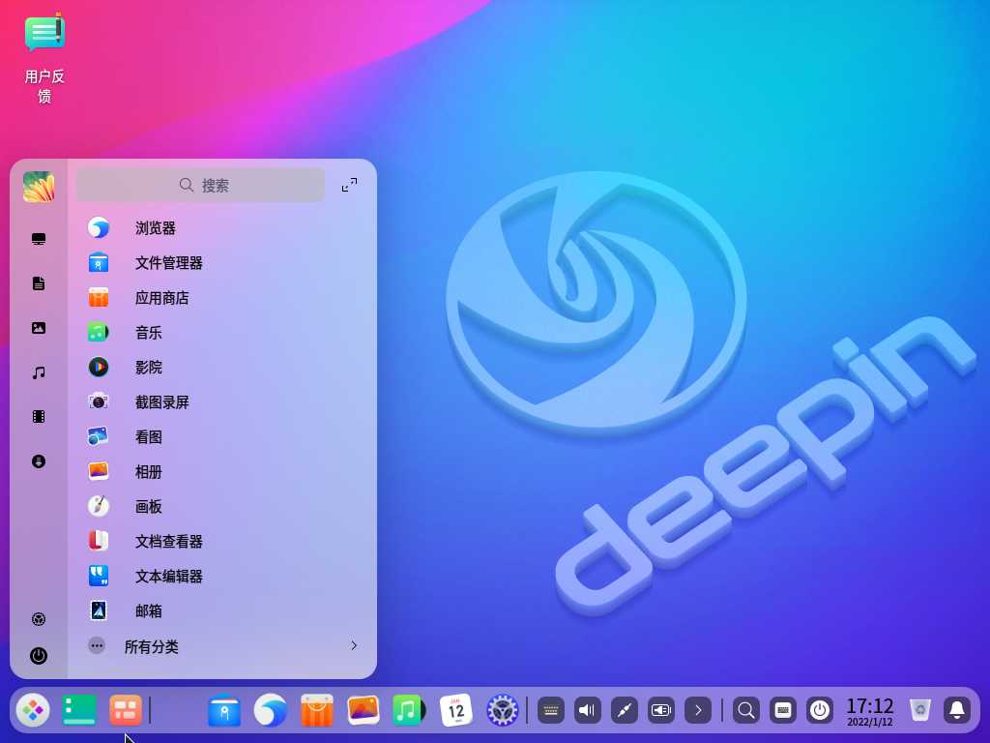
Task: Open Music folder from launcher sidebar
Action: (39, 372)
